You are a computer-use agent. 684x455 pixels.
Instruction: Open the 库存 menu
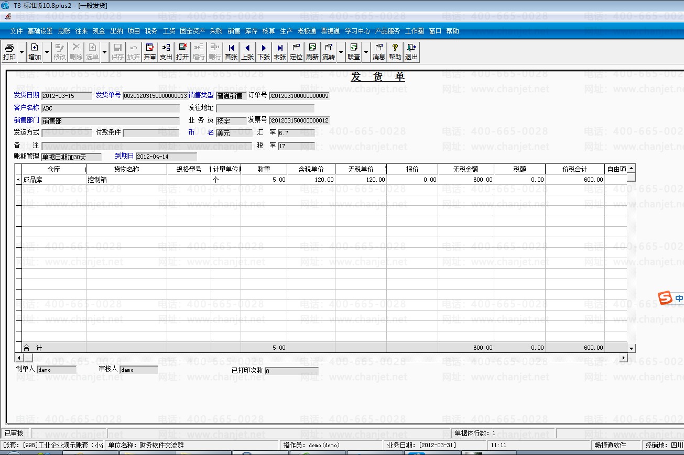251,31
